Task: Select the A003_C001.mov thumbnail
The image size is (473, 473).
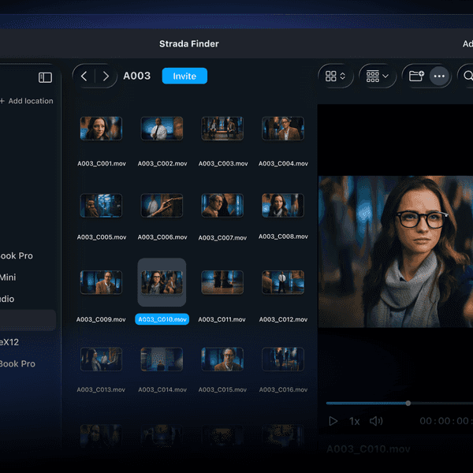Action: pyautogui.click(x=101, y=128)
